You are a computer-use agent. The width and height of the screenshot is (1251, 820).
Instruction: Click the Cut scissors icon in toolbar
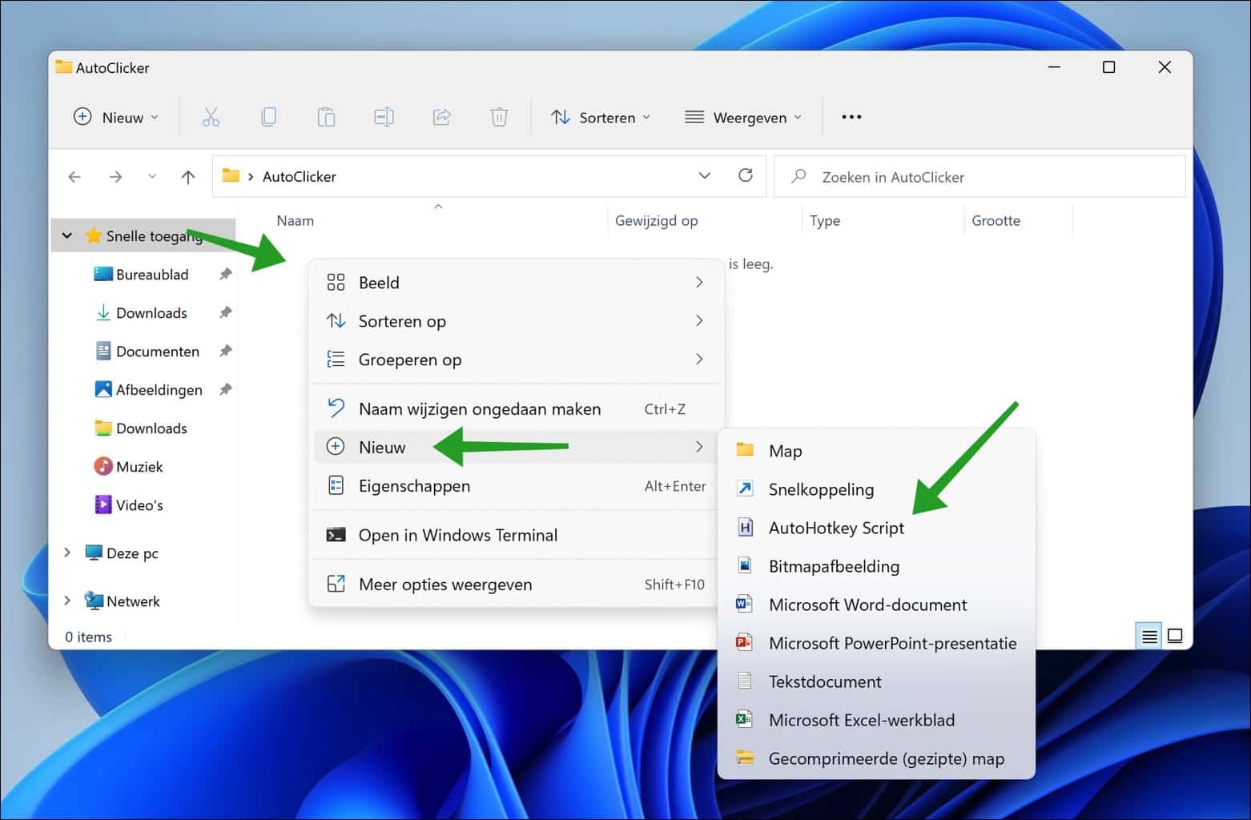click(211, 118)
